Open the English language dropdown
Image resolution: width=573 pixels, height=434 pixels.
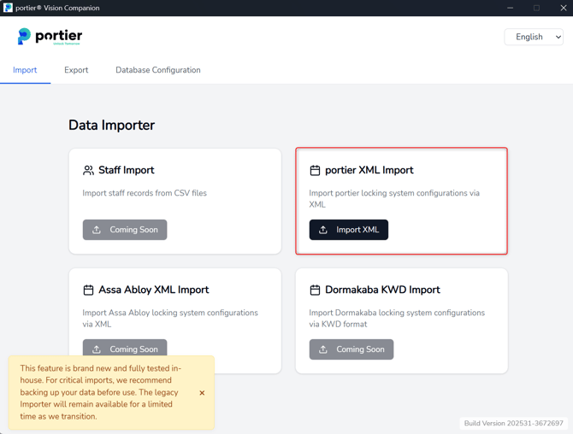pyautogui.click(x=534, y=37)
